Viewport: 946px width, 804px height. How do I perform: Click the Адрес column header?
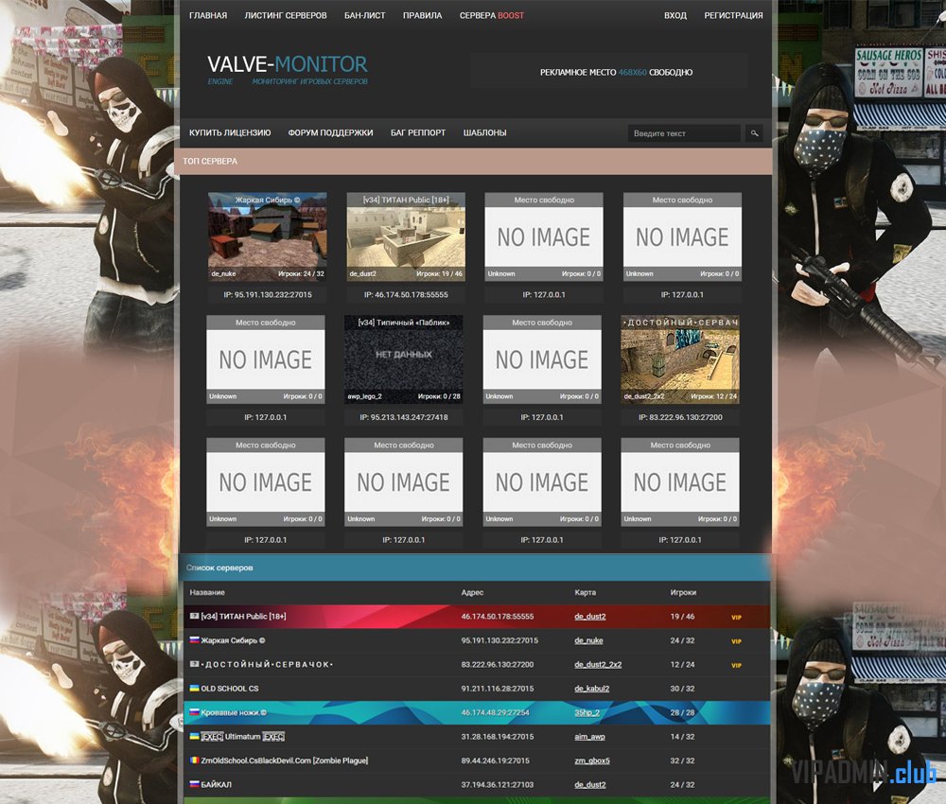tap(472, 592)
